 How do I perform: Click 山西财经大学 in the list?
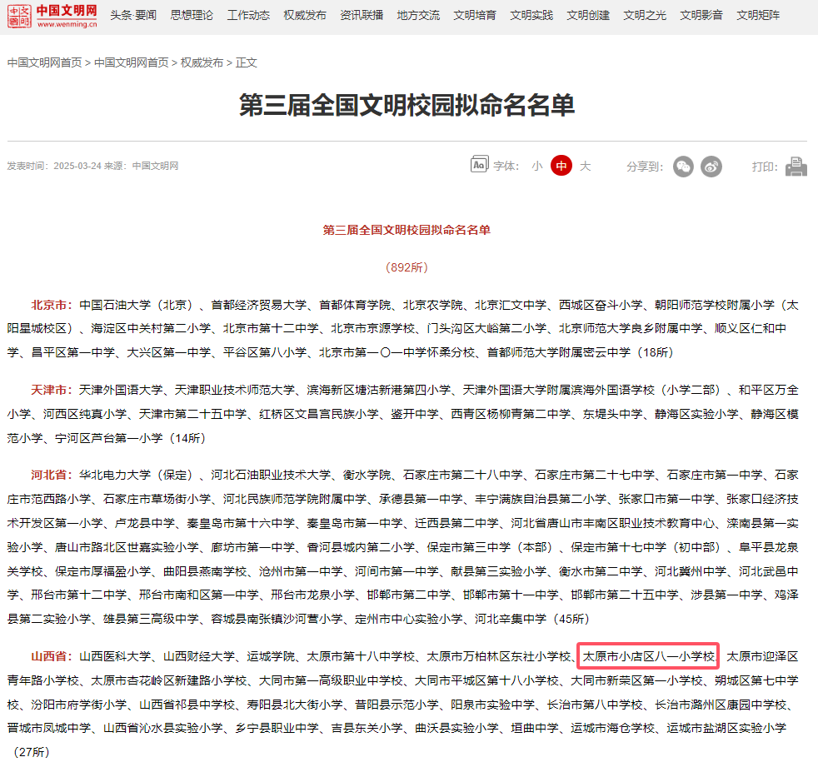[x=199, y=656]
